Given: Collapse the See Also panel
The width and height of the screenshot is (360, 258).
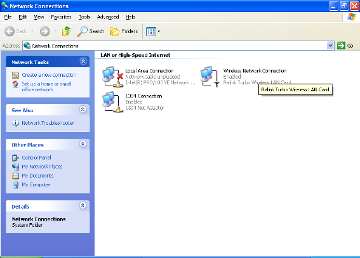Looking at the screenshot, I should (x=83, y=109).
